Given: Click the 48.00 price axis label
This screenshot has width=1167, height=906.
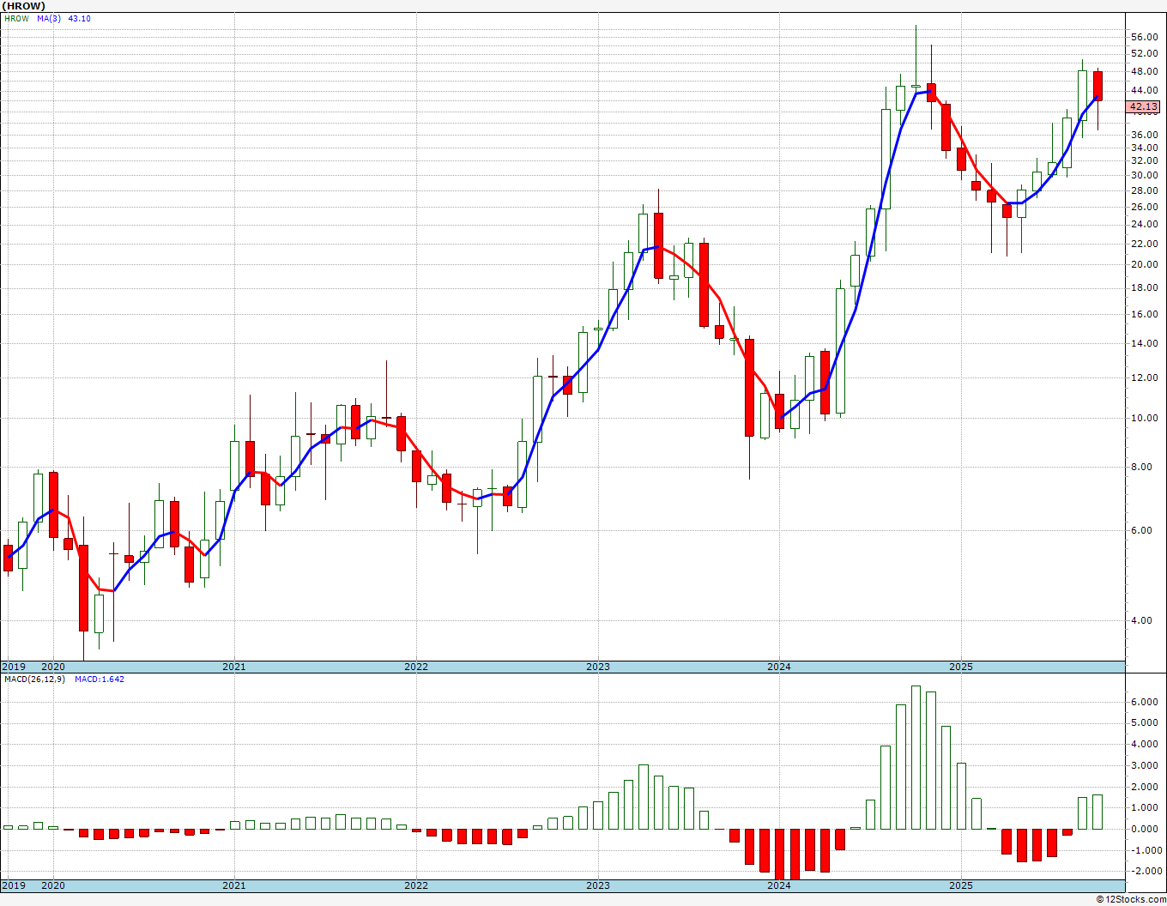Looking at the screenshot, I should click(1145, 71).
